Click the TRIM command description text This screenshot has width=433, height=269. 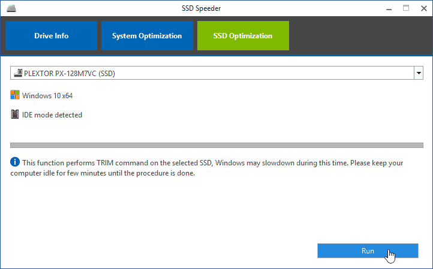point(207,168)
